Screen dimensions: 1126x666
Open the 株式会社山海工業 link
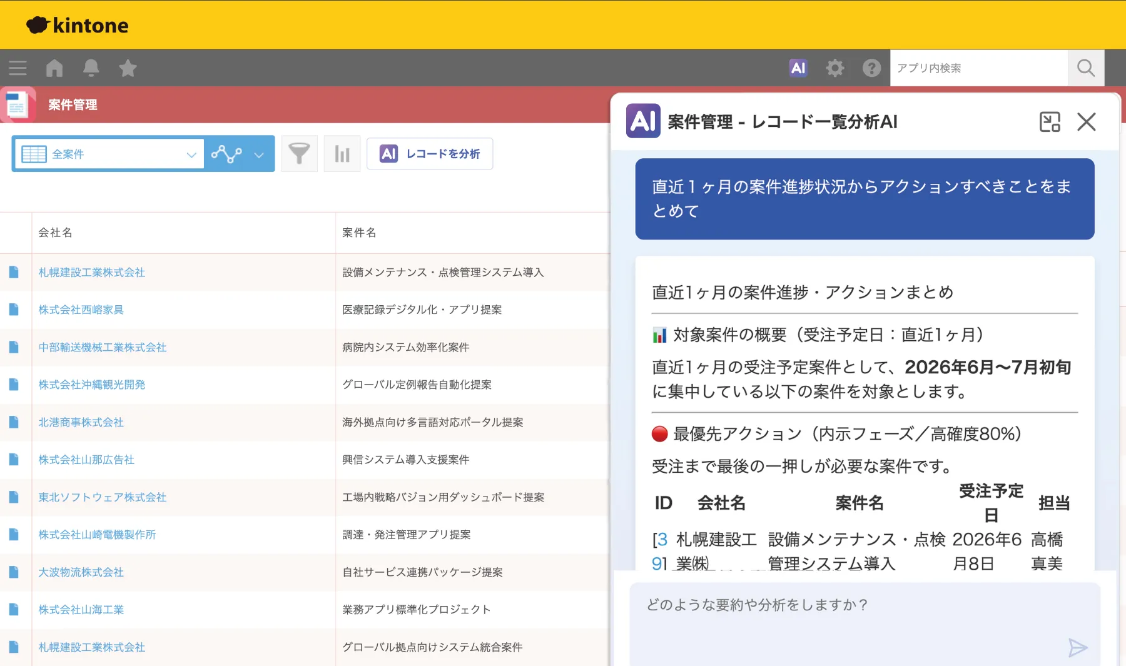click(81, 610)
